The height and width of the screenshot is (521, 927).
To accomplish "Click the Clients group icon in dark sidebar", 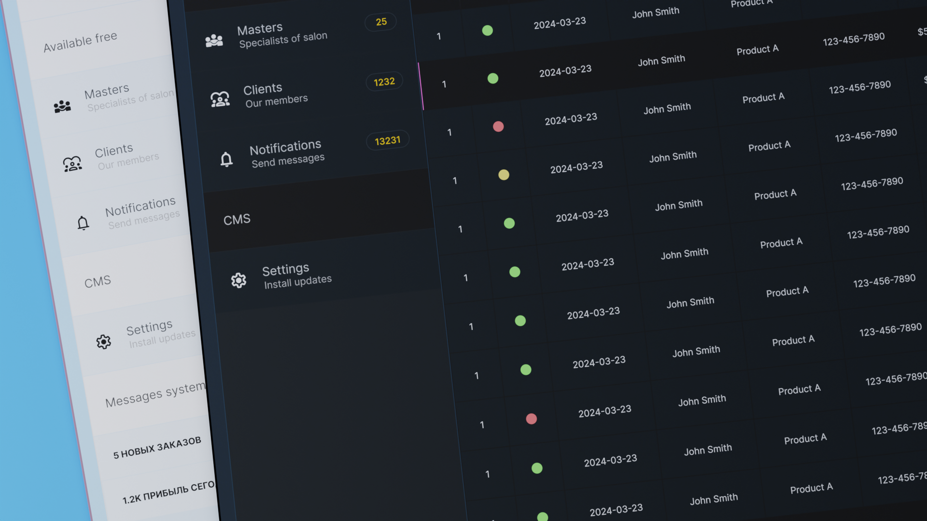I will pos(220,99).
